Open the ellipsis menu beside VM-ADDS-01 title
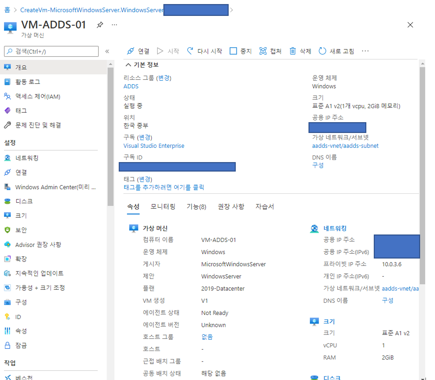 (114, 25)
